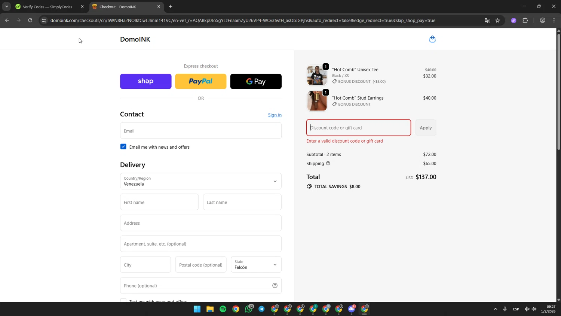This screenshot has height=316, width=561.
Task: Pay with the G Pay express button
Action: coord(256,81)
